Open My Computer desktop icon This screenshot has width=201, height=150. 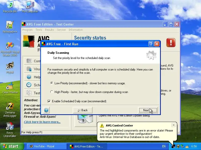30,6
